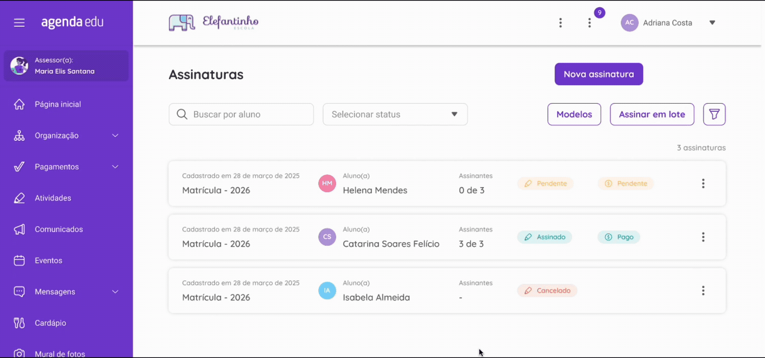Open options menu for Catarina Soares Felício

[703, 237]
